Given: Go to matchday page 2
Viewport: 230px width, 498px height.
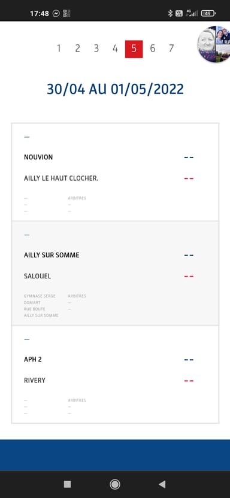Looking at the screenshot, I should point(77,48).
